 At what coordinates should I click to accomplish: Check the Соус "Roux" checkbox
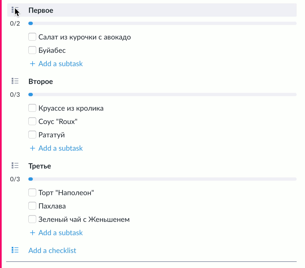pyautogui.click(x=32, y=121)
